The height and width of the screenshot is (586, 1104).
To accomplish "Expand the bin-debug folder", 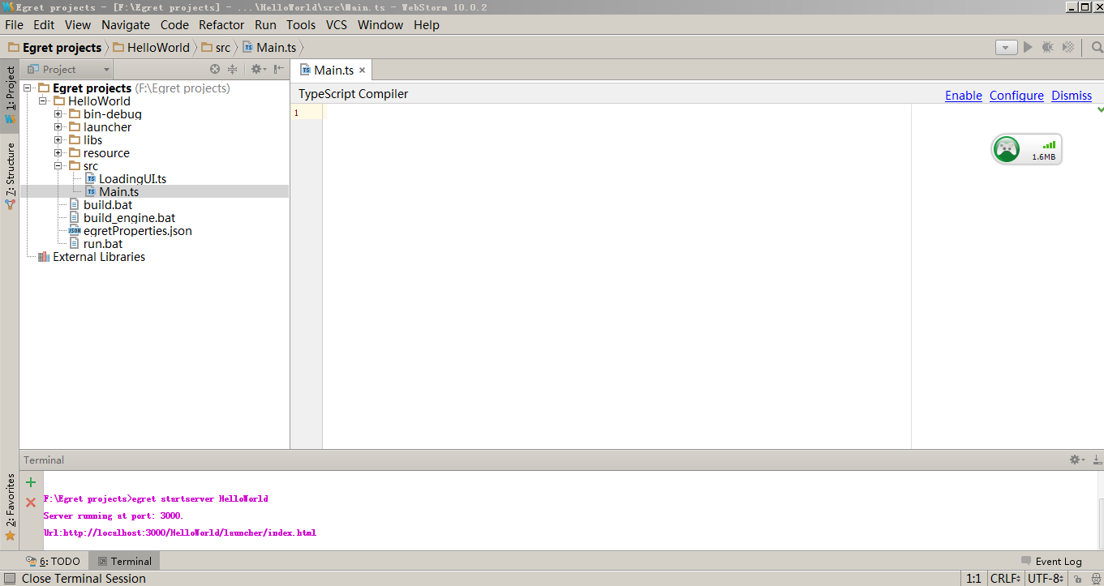I will coord(58,114).
